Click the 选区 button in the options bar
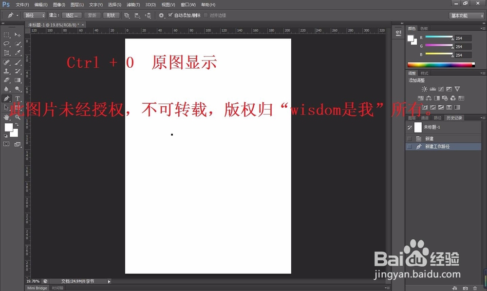 [x=72, y=15]
